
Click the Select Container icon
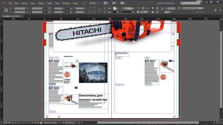105,8
